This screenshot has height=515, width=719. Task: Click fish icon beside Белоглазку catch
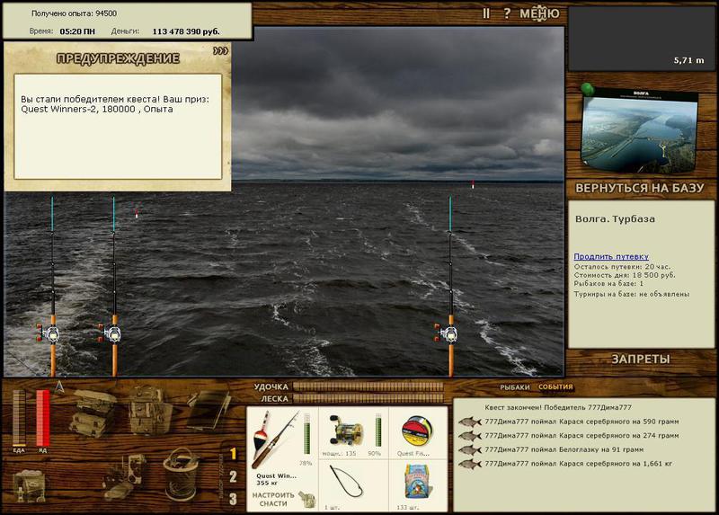click(469, 450)
